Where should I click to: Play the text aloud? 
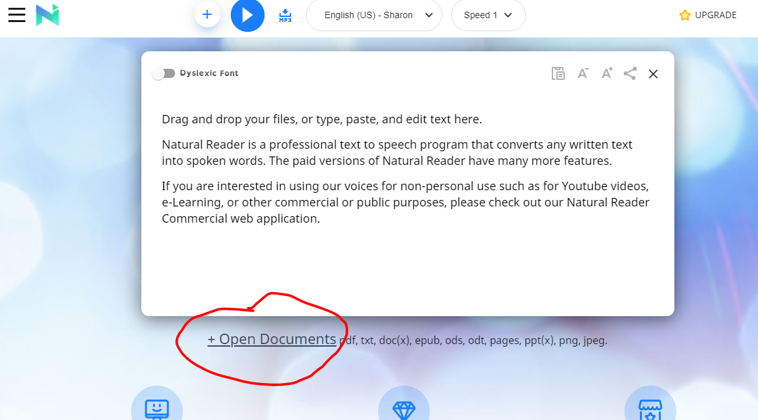[x=248, y=15]
